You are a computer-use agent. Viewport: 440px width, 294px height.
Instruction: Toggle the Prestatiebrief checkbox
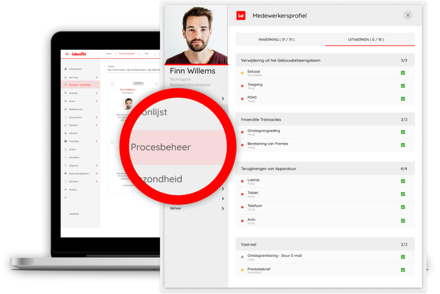click(x=403, y=270)
